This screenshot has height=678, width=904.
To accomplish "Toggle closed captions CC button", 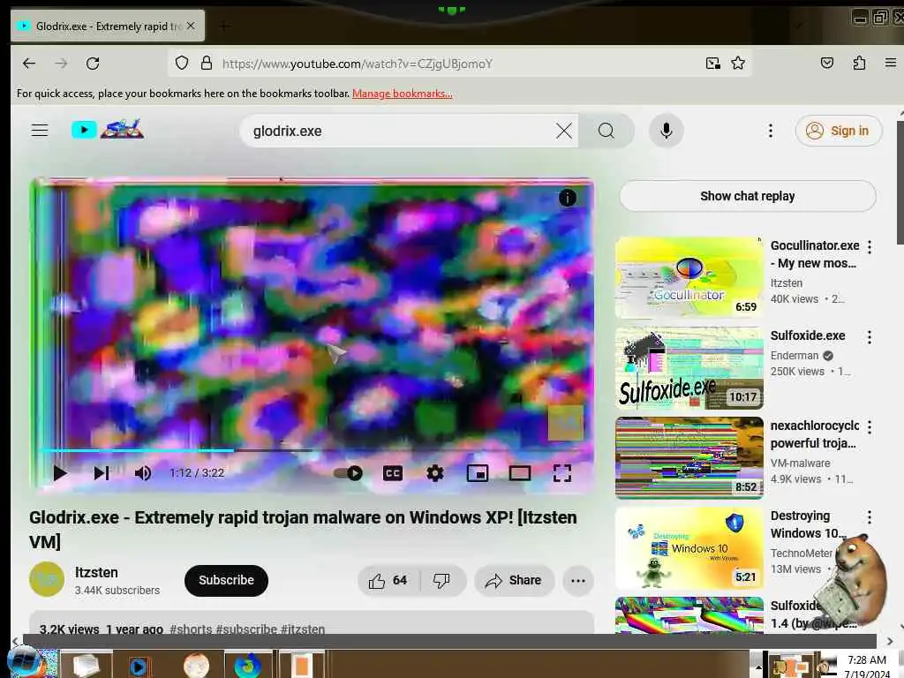I will 393,473.
